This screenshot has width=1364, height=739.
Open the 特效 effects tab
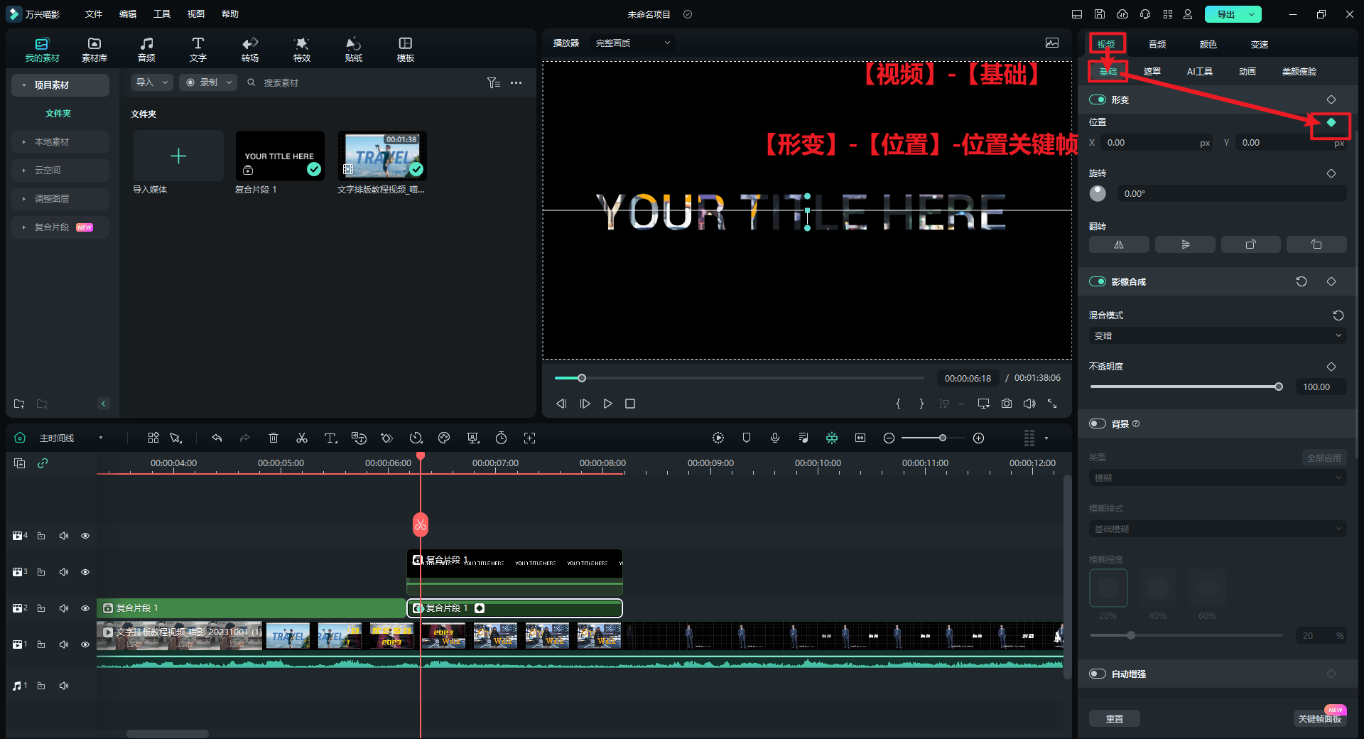pos(302,49)
